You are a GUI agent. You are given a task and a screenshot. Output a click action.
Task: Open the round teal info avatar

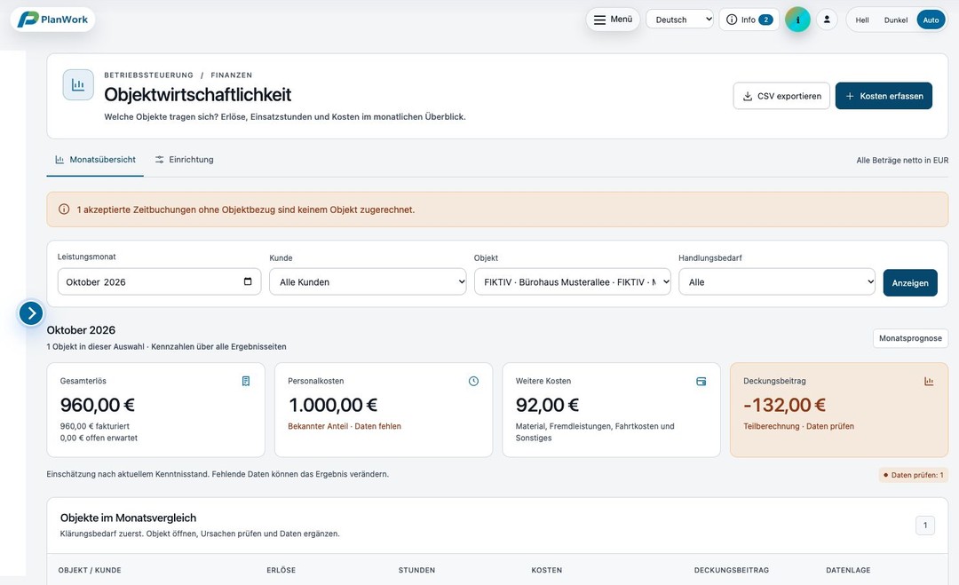pyautogui.click(x=797, y=20)
